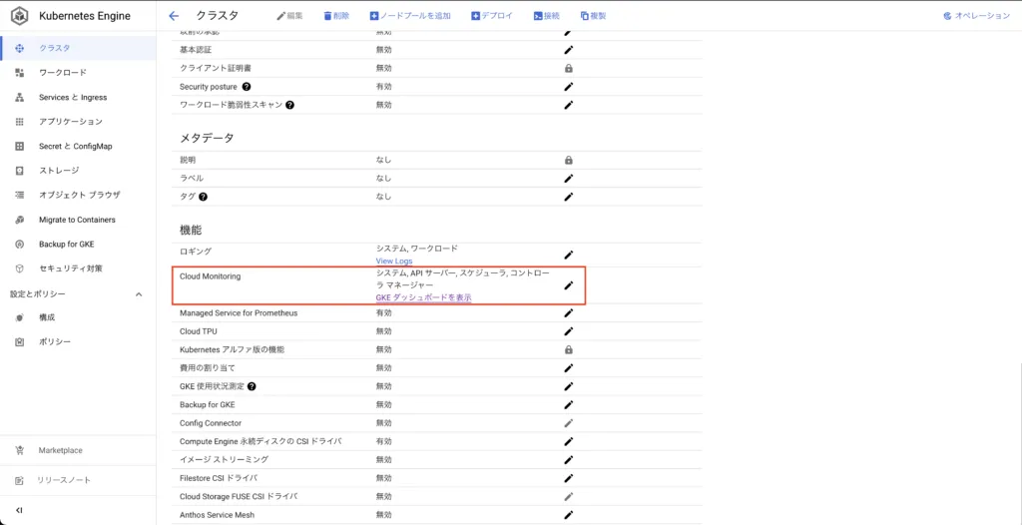Edit Anthos Service Mesh pencil icon
The height and width of the screenshot is (525, 1022).
[568, 515]
